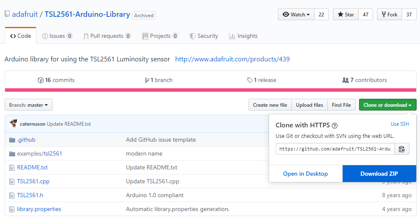
Task: Click the README.txt file icon
Action: pos(12,167)
